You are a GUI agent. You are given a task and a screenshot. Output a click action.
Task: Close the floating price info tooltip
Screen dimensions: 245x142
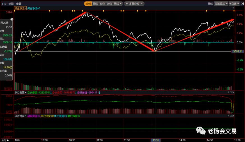tap(12, 19)
